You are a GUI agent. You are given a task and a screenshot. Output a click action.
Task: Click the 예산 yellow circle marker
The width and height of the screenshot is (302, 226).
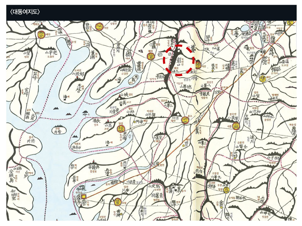[263, 78]
